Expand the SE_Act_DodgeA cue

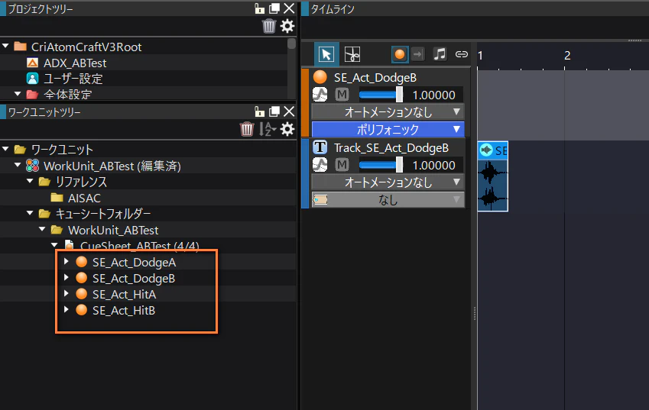[67, 262]
